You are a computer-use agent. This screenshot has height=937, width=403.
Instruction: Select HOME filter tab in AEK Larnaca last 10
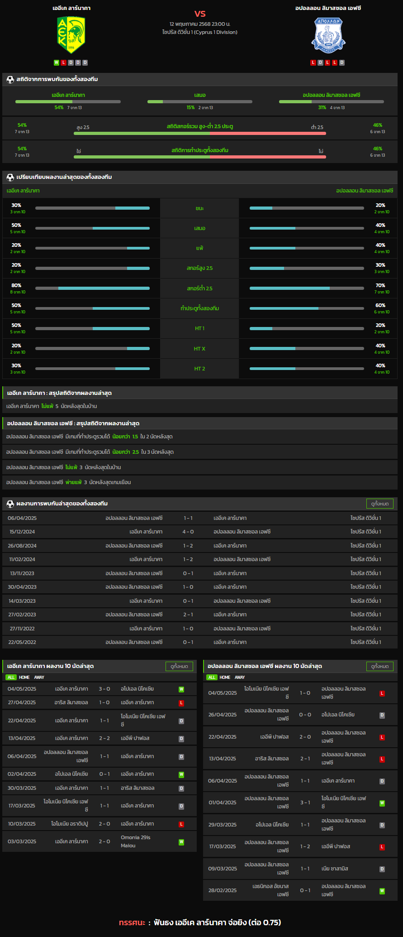click(x=24, y=678)
